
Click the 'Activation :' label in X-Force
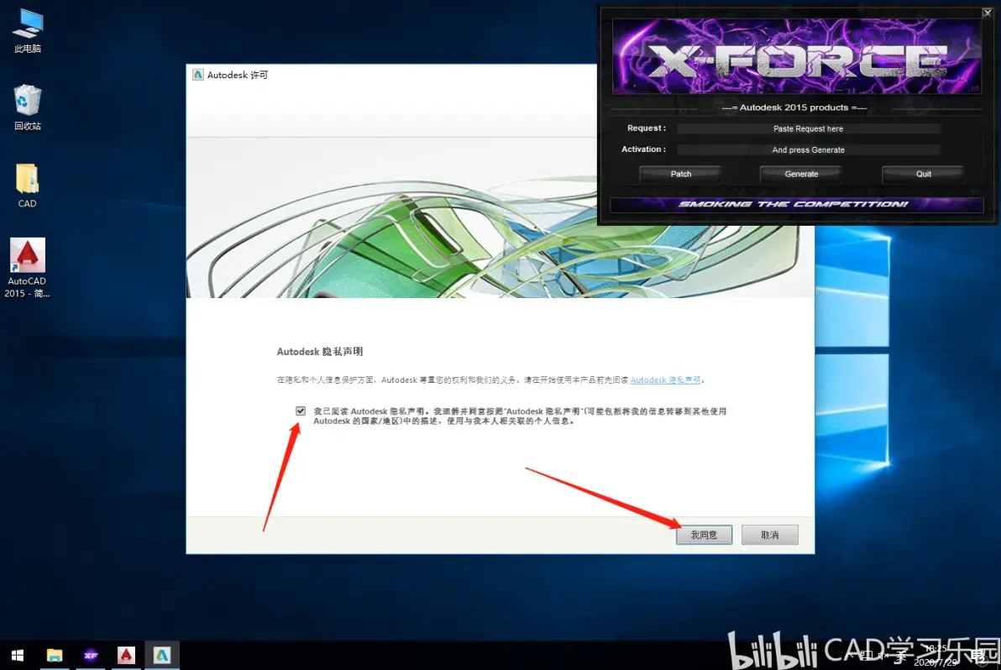(643, 149)
